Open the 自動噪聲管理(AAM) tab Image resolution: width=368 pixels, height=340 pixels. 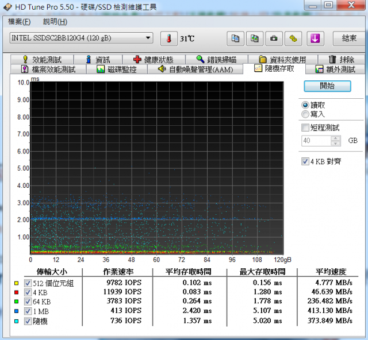[195, 69]
